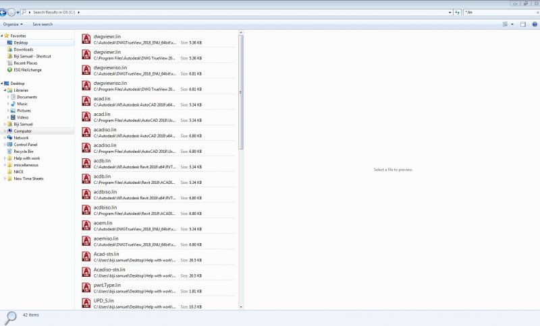Click the results list scroll down arrow
Image resolution: width=540 pixels, height=326 pixels.
tap(241, 306)
